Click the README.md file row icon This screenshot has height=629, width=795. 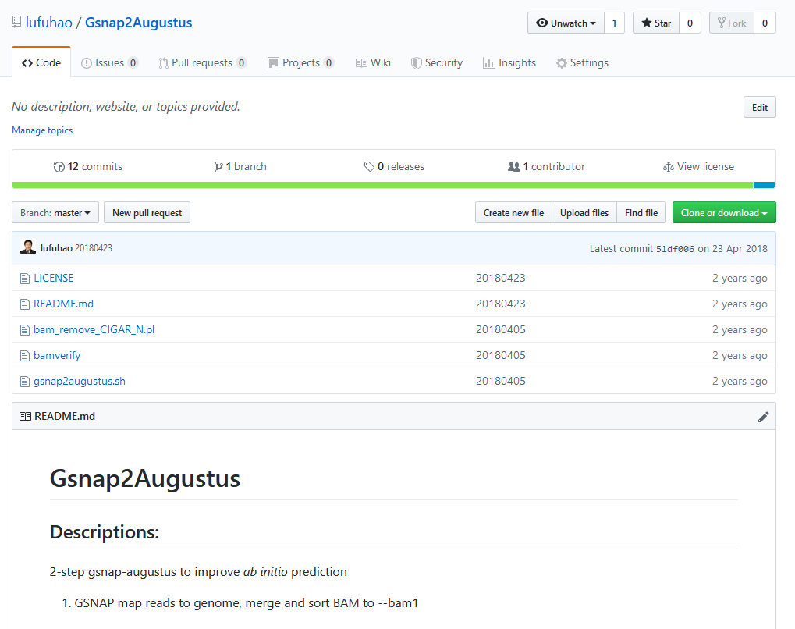pos(25,304)
